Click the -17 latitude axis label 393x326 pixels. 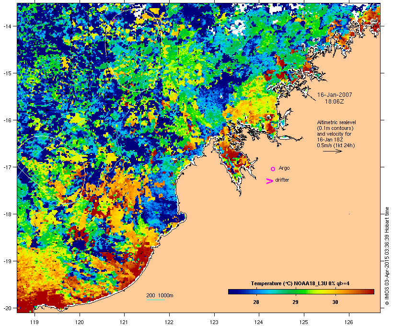tap(7, 167)
